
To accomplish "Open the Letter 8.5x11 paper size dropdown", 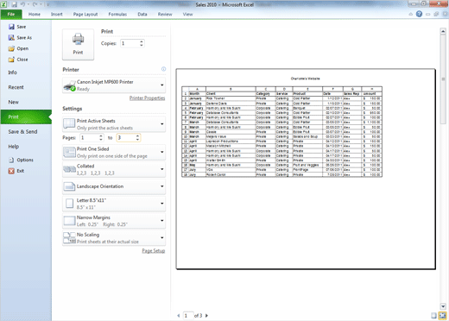I will coord(114,204).
